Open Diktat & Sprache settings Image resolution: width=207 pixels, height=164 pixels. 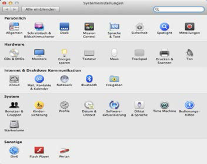(139, 109)
